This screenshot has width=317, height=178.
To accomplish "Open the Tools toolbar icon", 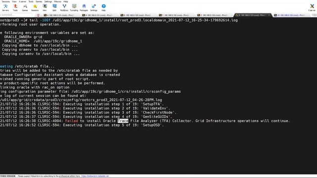I will pyautogui.click(x=15, y=8).
